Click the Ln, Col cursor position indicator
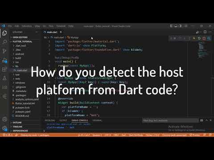 click(83, 135)
